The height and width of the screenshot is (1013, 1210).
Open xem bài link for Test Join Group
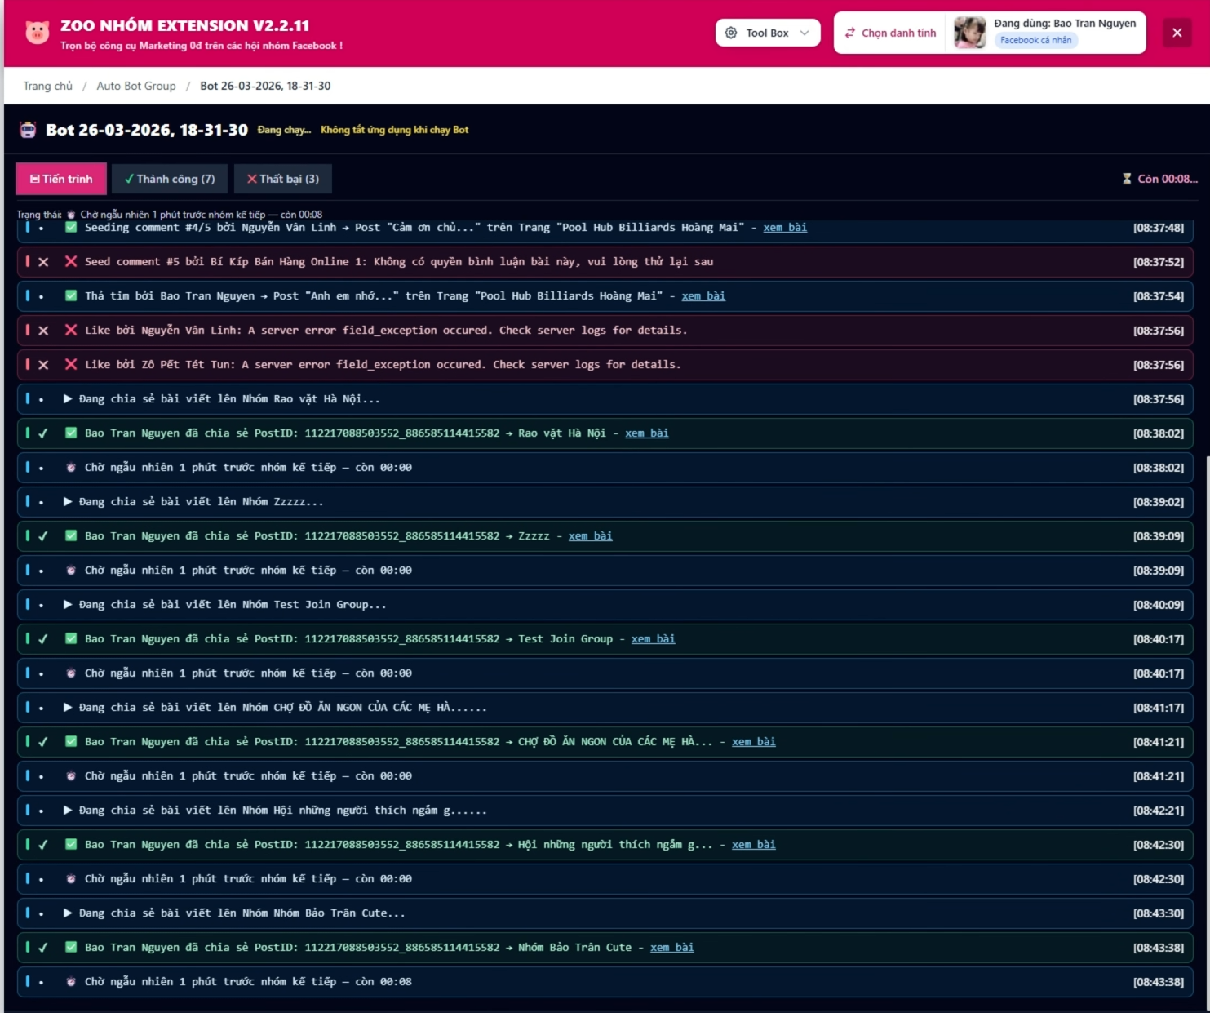coord(653,639)
